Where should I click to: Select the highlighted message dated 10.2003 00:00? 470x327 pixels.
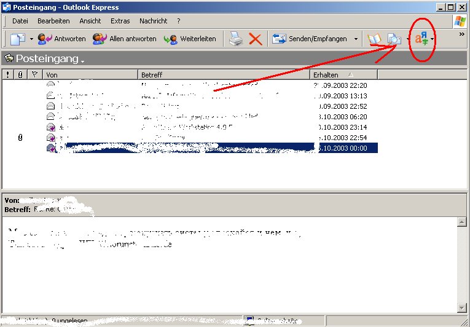pos(190,148)
